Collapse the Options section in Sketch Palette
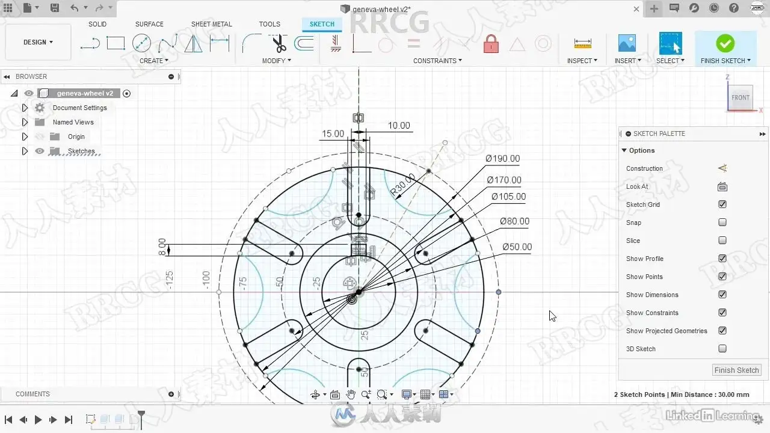Screen dimensions: 770x433 (624, 150)
